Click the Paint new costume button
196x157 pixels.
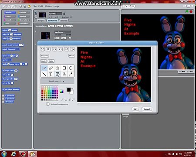point(51,26)
